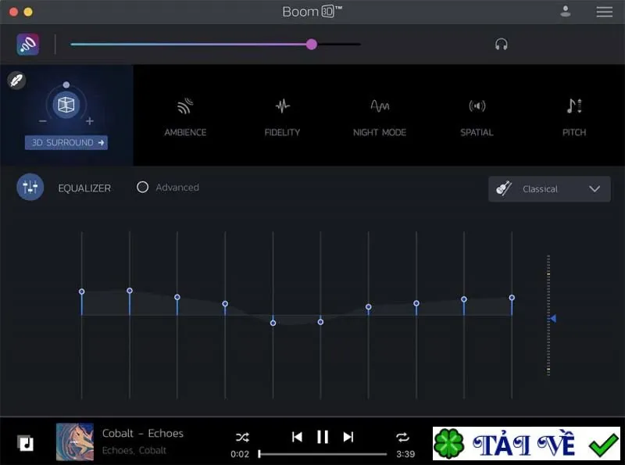Click the Echoes, Cobalt album subtitle
The image size is (625, 465).
click(x=134, y=450)
